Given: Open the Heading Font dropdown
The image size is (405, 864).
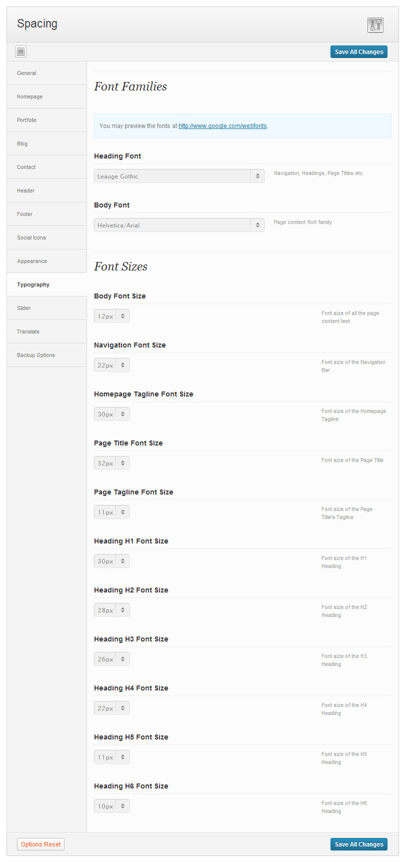Looking at the screenshot, I should (179, 176).
